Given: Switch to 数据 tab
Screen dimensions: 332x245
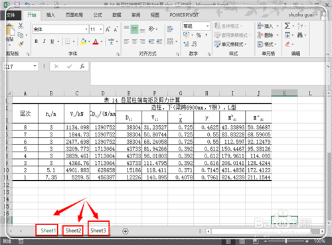Looking at the screenshot, I should (117, 15).
